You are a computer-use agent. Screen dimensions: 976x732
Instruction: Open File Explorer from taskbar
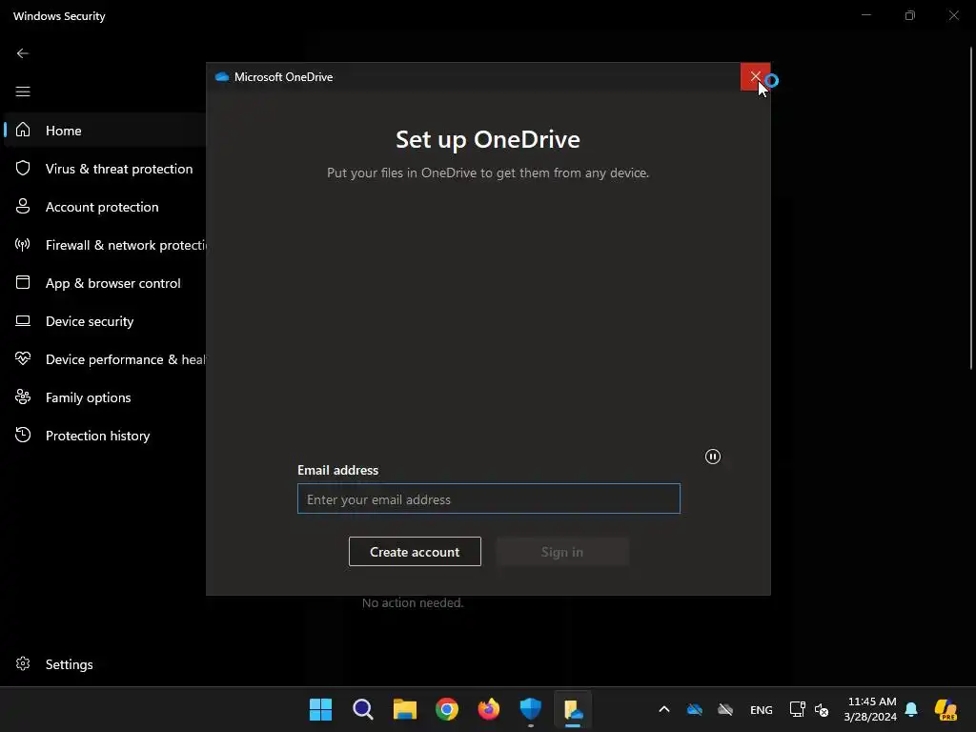[404, 709]
